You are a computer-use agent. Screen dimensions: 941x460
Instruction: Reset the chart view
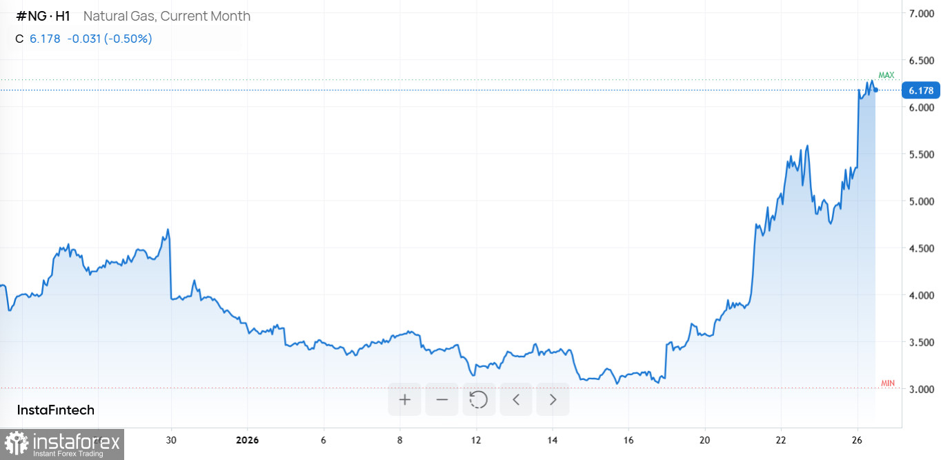479,399
